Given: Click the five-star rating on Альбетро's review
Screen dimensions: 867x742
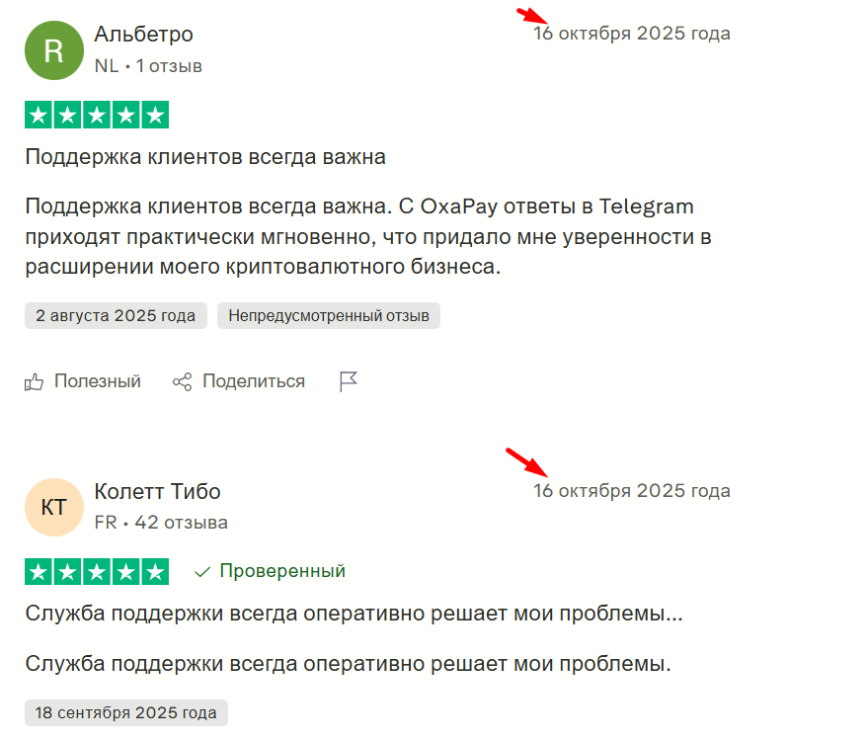Looking at the screenshot, I should tap(97, 115).
